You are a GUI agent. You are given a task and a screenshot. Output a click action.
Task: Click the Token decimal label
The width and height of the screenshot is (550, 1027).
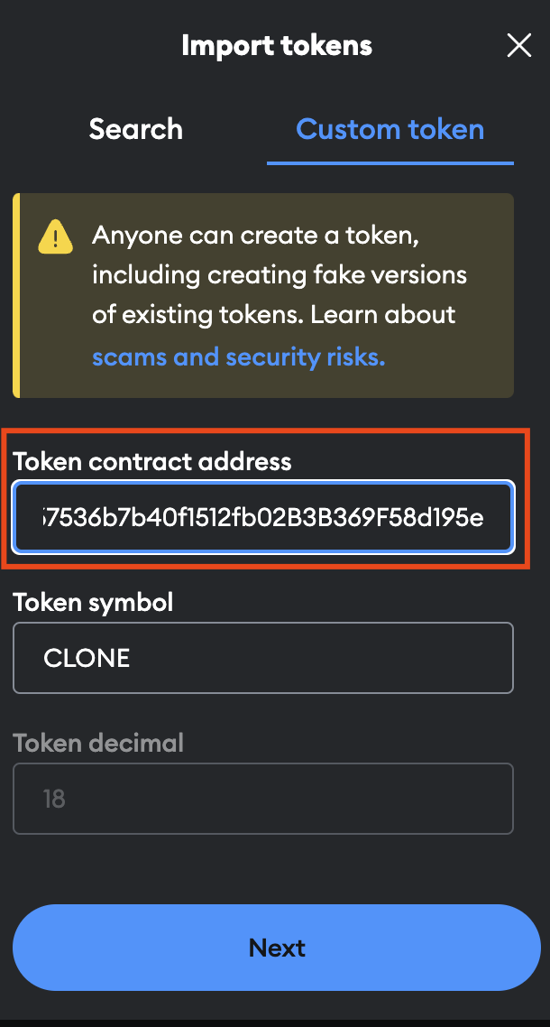coord(98,743)
